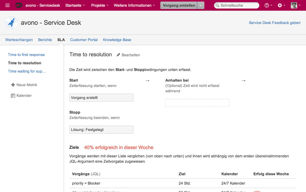Click the rocket project avatar
The width and height of the screenshot is (306, 192).
(x=12, y=23)
